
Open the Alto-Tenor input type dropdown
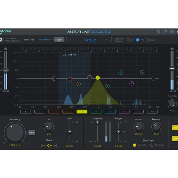pyautogui.click(x=46, y=40)
